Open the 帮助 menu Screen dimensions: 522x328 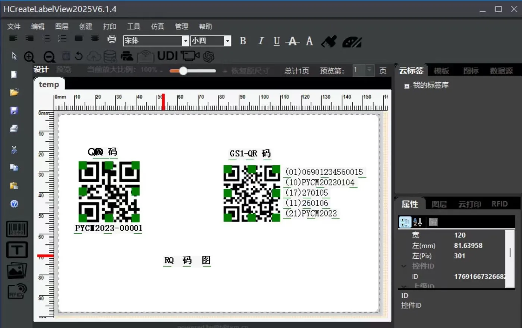point(205,26)
